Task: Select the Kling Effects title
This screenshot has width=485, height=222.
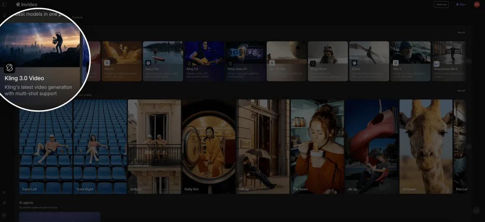Action: tap(318, 69)
